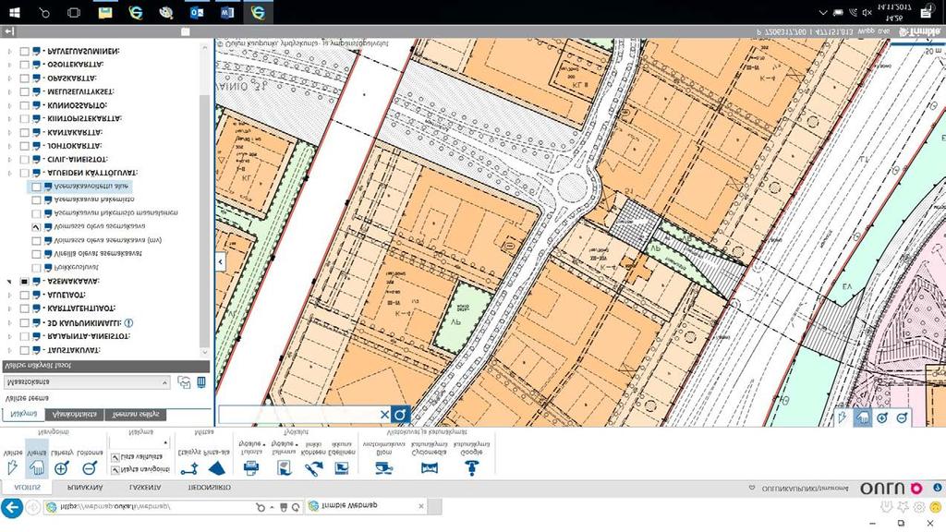The width and height of the screenshot is (946, 532).
Task: Switch to the LASKENTA ribbon tab
Action: [145, 488]
